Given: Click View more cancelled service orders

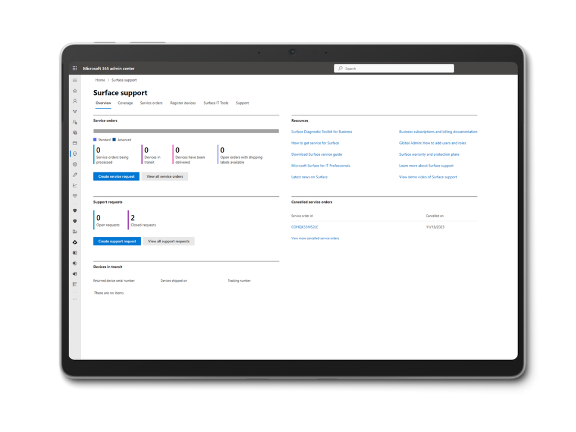Looking at the screenshot, I should point(315,238).
